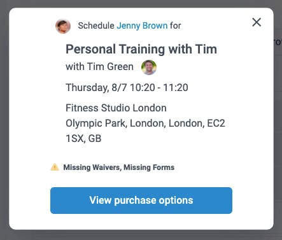The image size is (282, 240).
Task: Click the yellow warning triangle icon
Action: (x=55, y=167)
